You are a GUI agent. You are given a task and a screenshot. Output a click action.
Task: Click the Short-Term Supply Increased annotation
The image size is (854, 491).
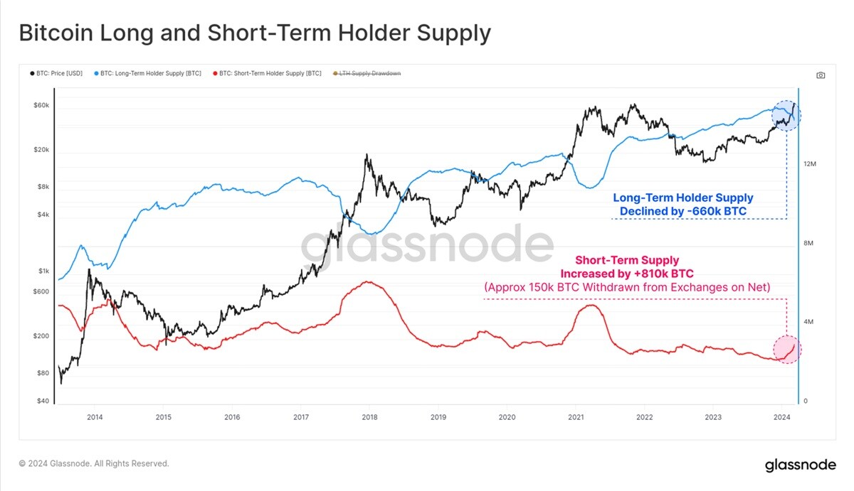click(627, 274)
